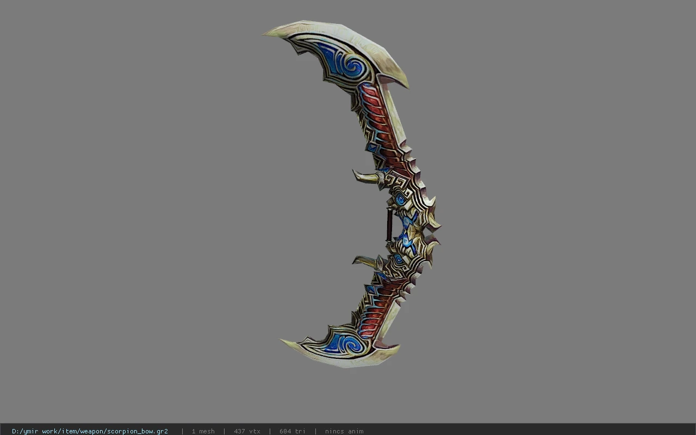Click the "437 vtx" vertex count
696x435 pixels.
click(x=247, y=431)
